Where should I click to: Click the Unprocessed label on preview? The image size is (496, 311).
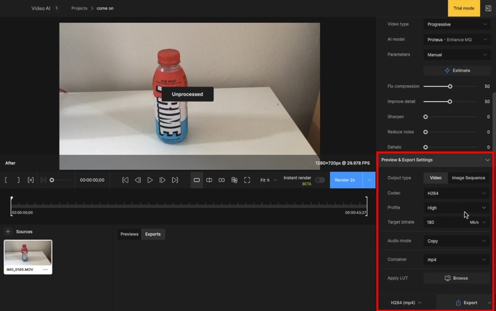(187, 94)
